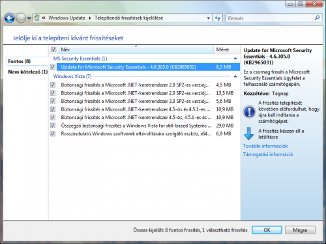
Task: Uncheck the .NET 4.5-ös és 4.5.1-es checkbox
Action: click(x=53, y=109)
